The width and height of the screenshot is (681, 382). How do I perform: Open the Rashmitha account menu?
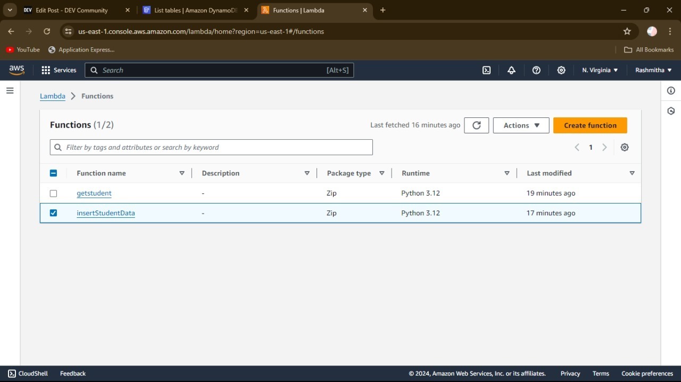653,70
